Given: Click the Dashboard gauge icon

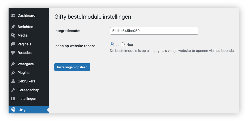Looking at the screenshot, I should point(13,15).
